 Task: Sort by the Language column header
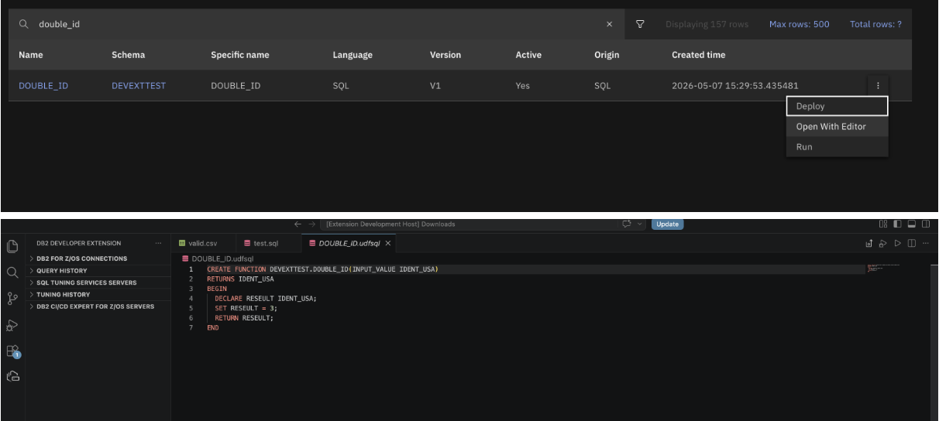click(x=353, y=56)
